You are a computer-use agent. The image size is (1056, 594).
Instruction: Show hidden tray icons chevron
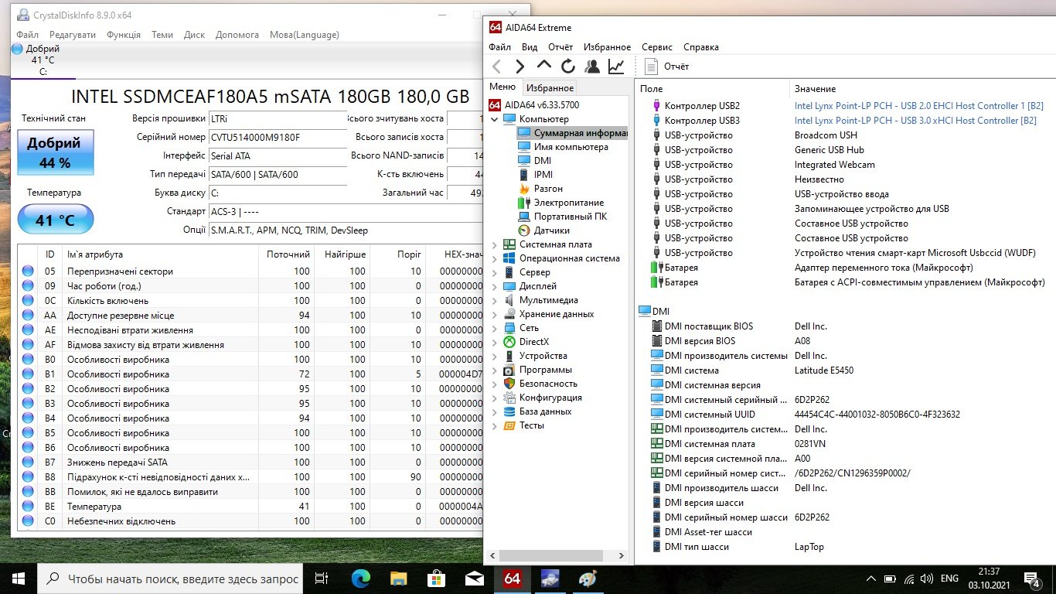click(871, 579)
